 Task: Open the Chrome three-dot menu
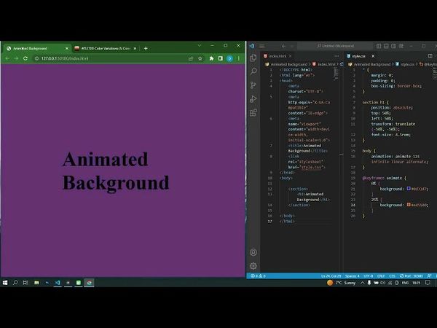point(239,58)
